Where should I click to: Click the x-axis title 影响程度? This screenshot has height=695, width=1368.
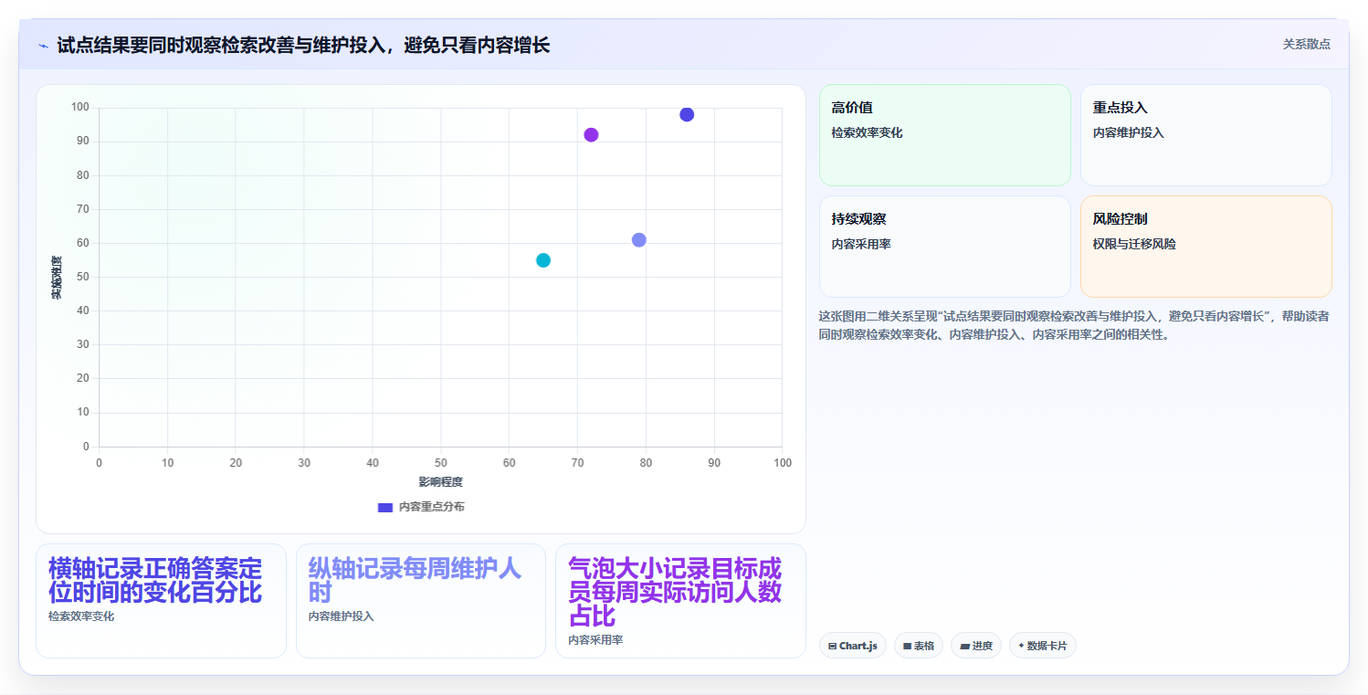[440, 481]
